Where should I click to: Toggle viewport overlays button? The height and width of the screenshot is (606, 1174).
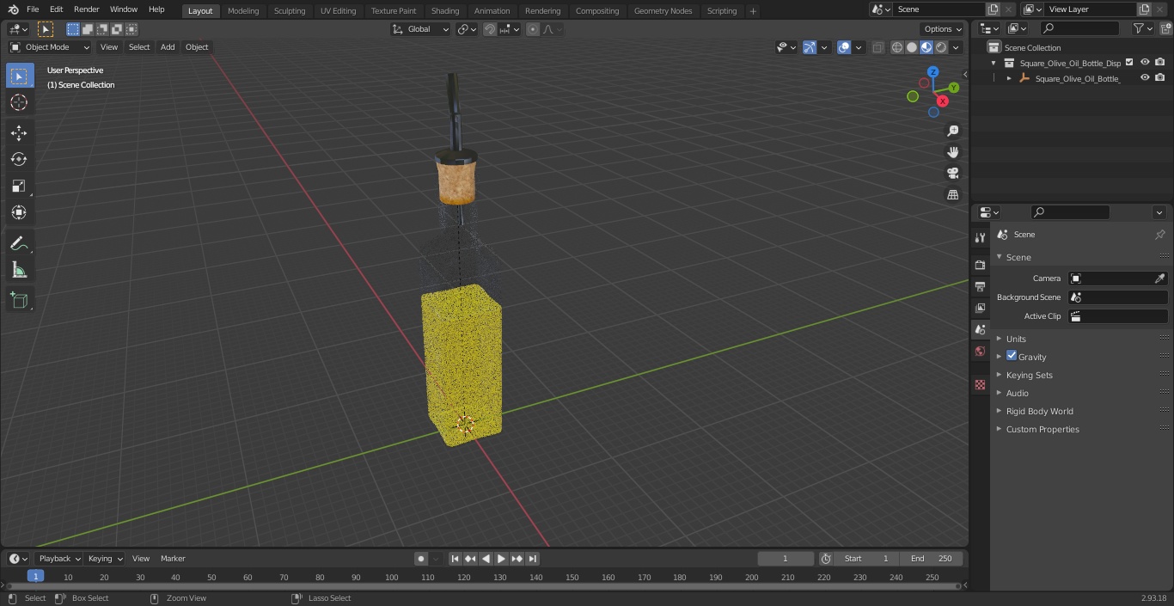(x=844, y=47)
